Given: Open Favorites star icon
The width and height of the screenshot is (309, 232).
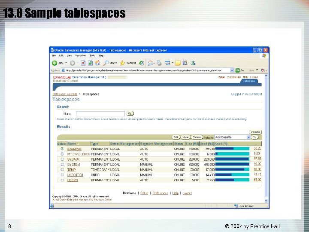Looking at the screenshot, I should (122, 63).
